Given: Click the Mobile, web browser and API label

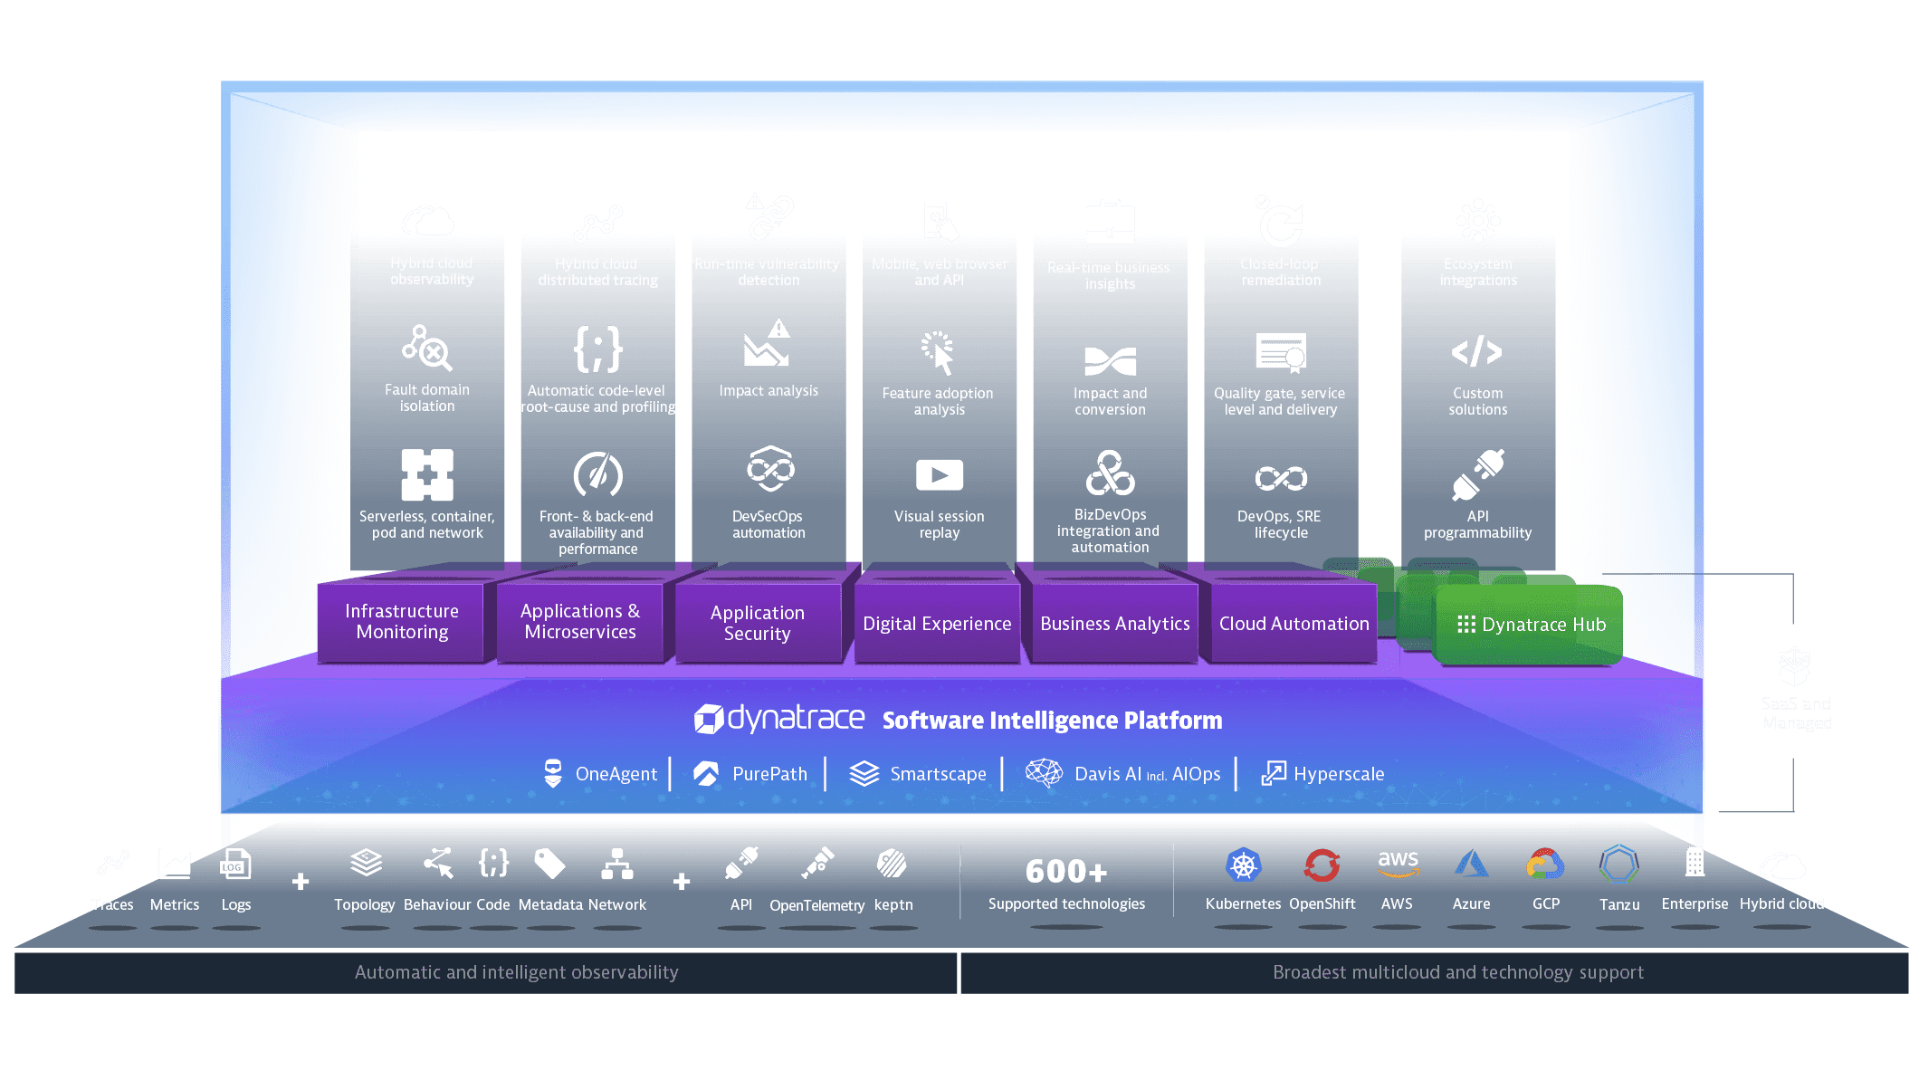Looking at the screenshot, I should (939, 272).
